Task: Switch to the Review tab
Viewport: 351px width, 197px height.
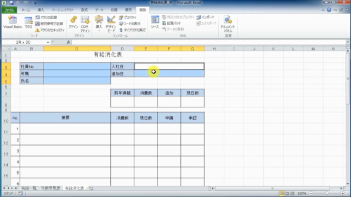Action: coord(114,10)
